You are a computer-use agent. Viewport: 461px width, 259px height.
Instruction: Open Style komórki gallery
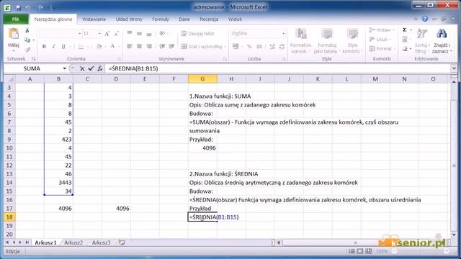(352, 41)
